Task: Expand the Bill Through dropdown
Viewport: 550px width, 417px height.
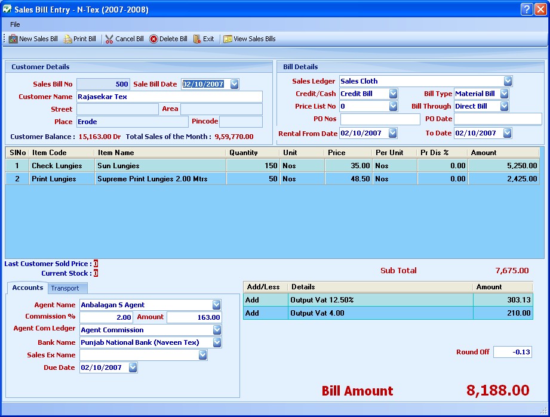Action: 505,106
